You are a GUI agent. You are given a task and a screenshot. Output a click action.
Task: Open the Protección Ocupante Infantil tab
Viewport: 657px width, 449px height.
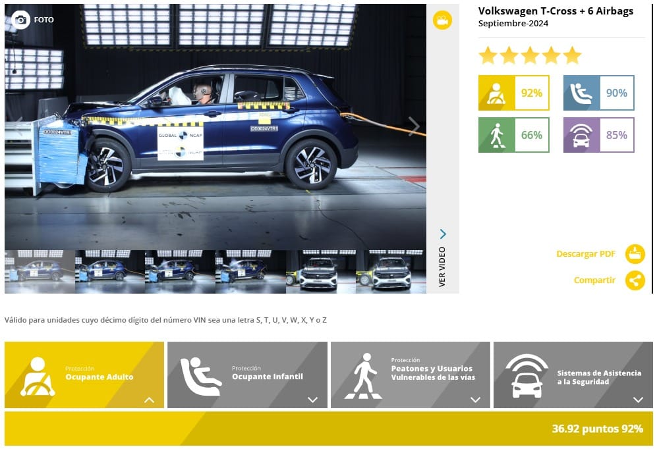267,377
